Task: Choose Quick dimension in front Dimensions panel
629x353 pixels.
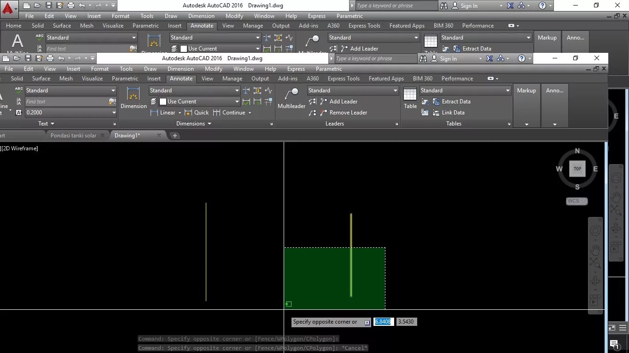Action: pos(197,113)
